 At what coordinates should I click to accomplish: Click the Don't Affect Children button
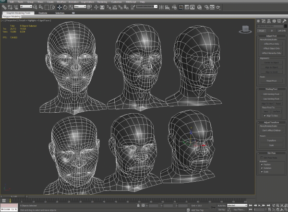pyautogui.click(x=271, y=131)
